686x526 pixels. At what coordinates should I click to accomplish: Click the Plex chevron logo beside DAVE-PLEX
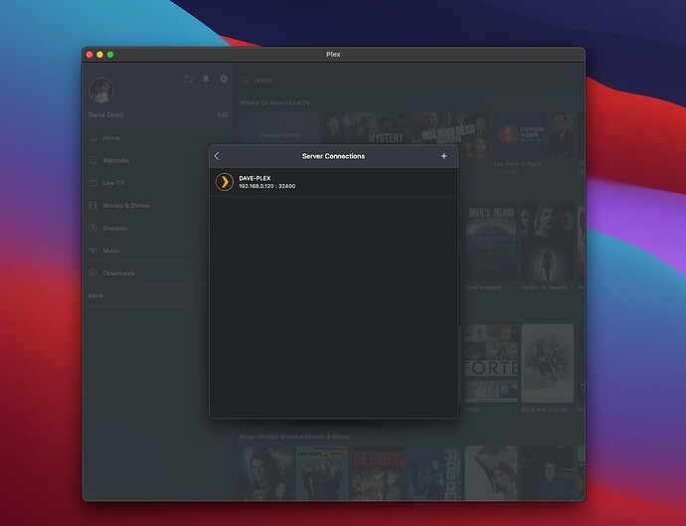(225, 182)
